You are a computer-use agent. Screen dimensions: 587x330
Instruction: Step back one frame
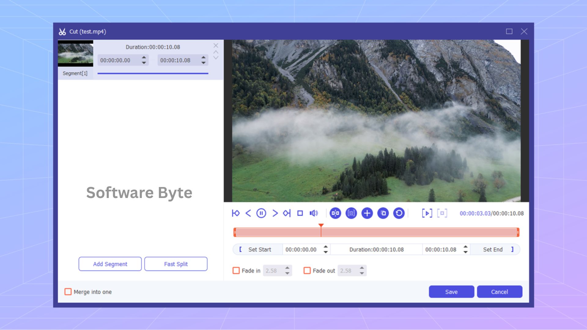(248, 213)
